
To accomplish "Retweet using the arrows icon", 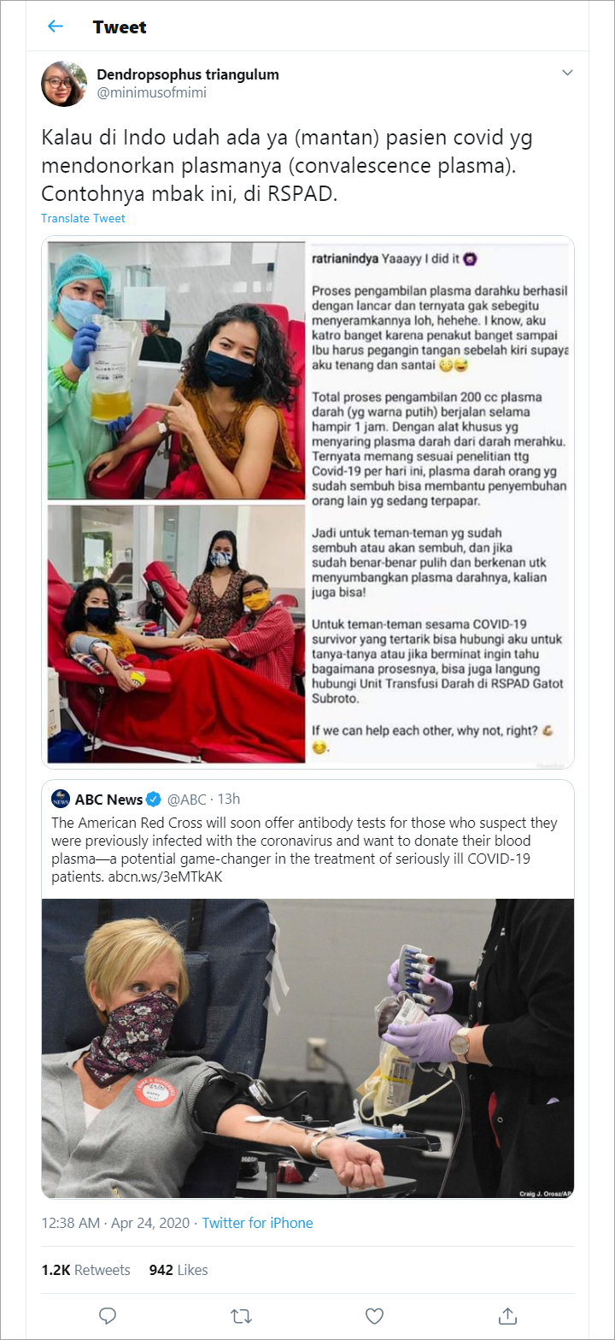I will coord(241,1315).
